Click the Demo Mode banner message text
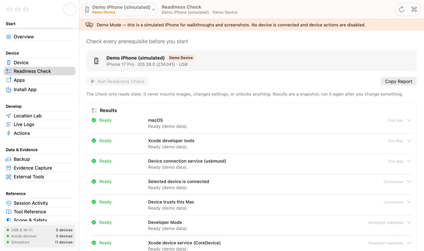424x251 pixels. (231, 25)
